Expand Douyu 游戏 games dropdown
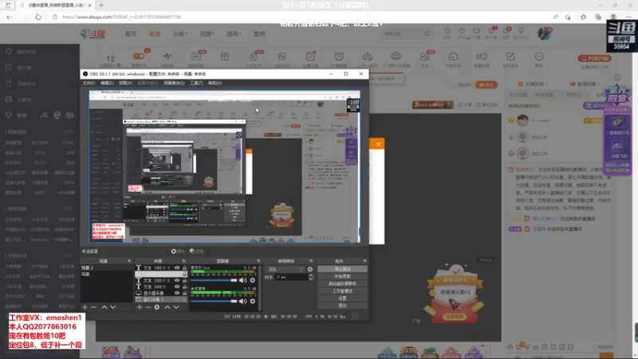The width and height of the screenshot is (638, 359). (x=234, y=34)
